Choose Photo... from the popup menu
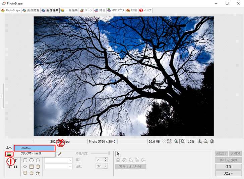This screenshot has height=179, width=244. pyautogui.click(x=34, y=148)
